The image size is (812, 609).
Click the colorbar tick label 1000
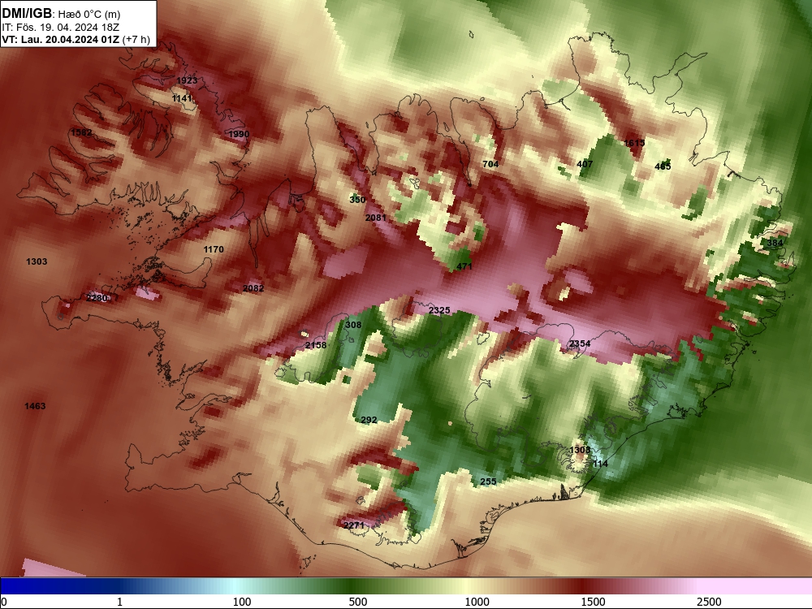[477, 602]
